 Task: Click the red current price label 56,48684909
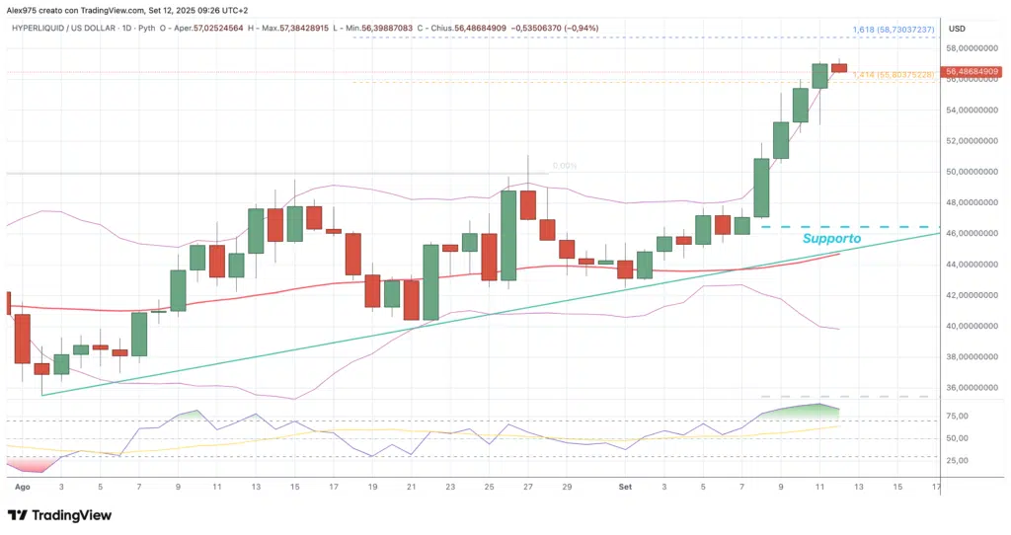[x=972, y=72]
